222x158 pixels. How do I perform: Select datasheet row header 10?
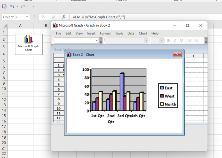(59, 109)
